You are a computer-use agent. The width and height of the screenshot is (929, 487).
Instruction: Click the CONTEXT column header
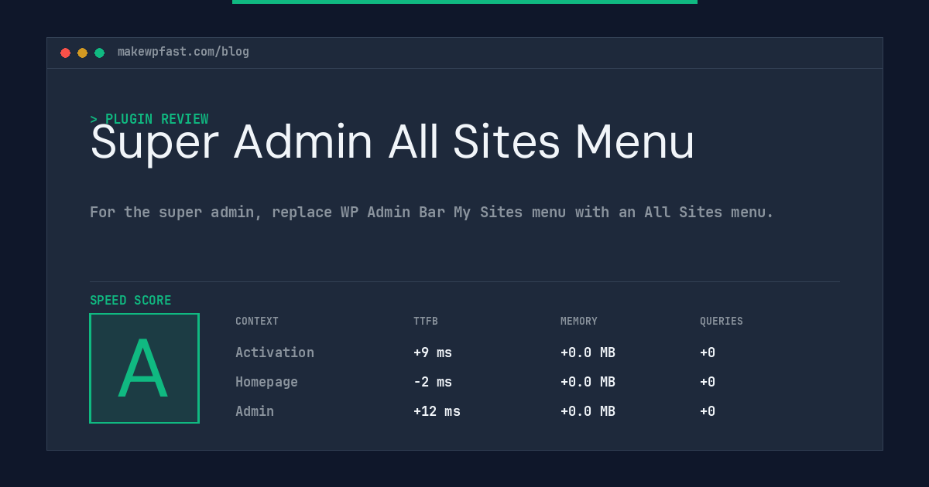[x=257, y=322]
